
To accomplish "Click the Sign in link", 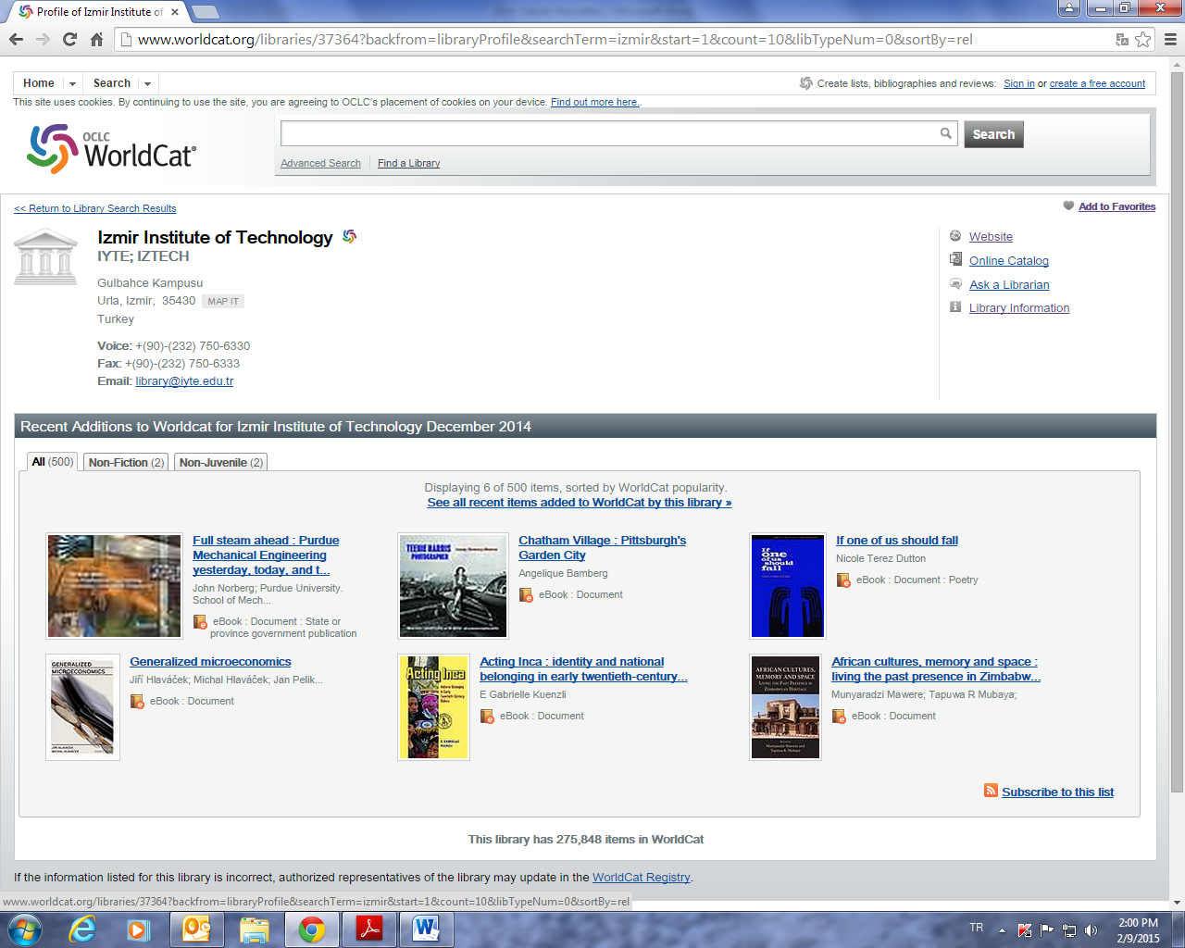I will pos(1018,83).
